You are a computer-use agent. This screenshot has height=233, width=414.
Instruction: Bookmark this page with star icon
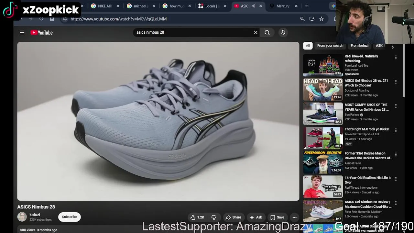(x=321, y=19)
